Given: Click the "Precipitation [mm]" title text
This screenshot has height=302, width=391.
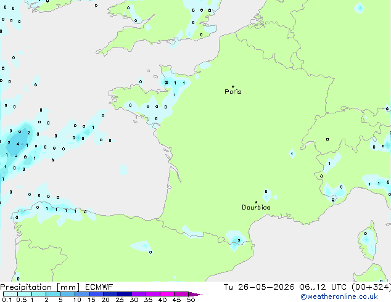Looking at the screenshot, I should [x=40, y=287].
